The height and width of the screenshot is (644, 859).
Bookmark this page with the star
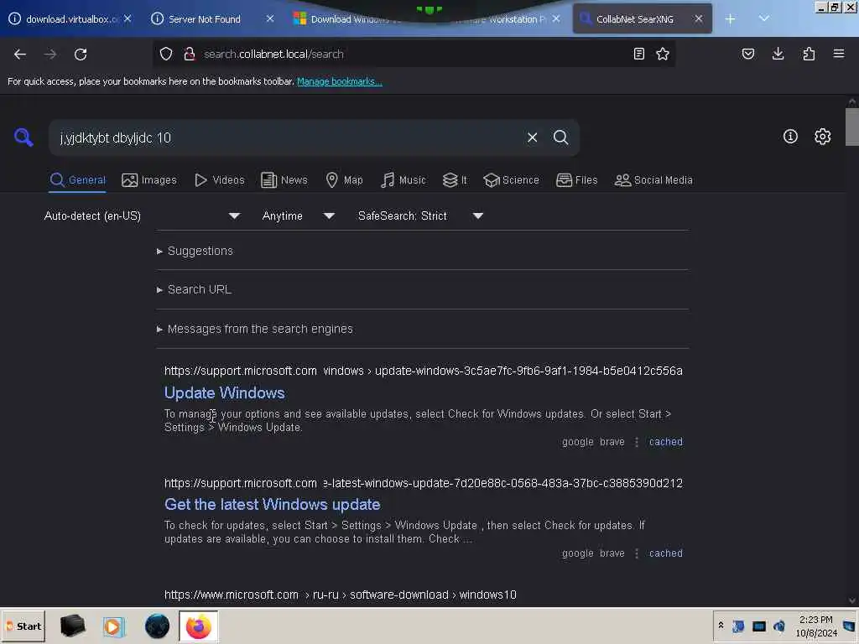pyautogui.click(x=663, y=54)
